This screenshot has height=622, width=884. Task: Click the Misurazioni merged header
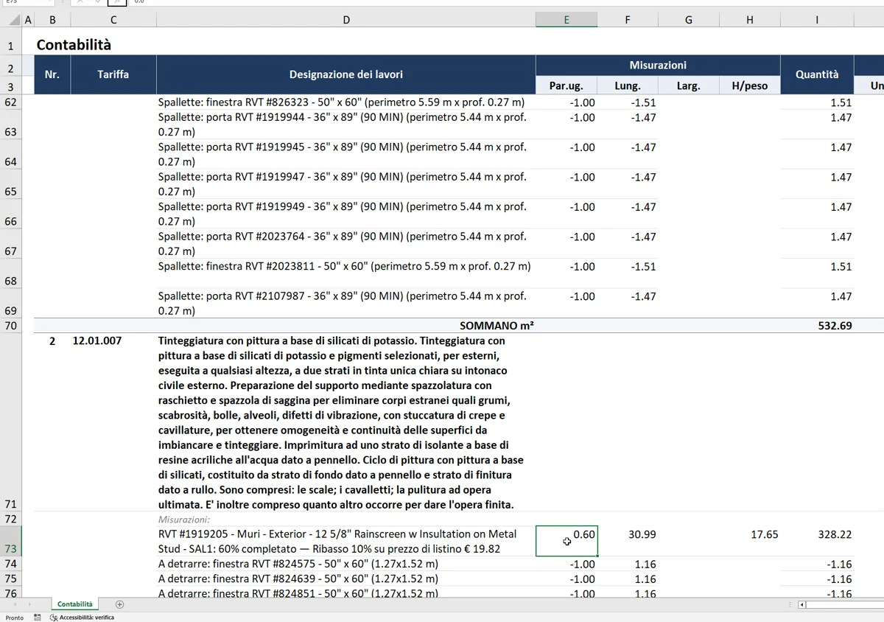pyautogui.click(x=658, y=65)
